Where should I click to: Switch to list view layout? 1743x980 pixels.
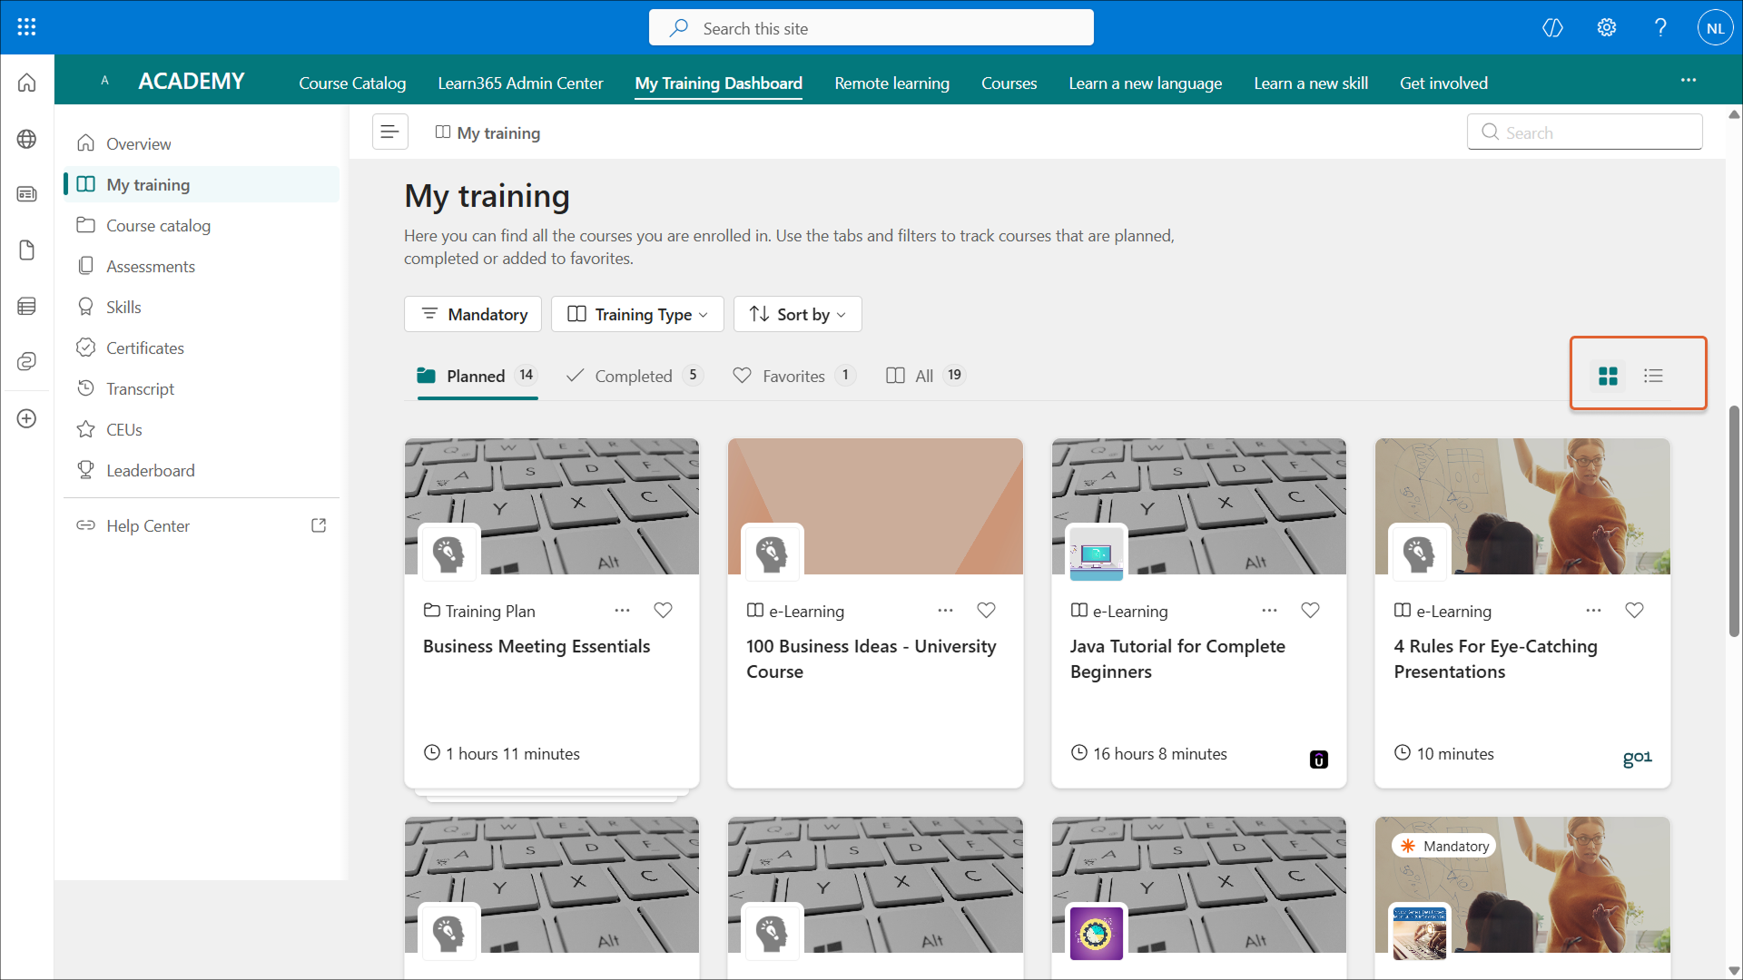click(x=1653, y=376)
